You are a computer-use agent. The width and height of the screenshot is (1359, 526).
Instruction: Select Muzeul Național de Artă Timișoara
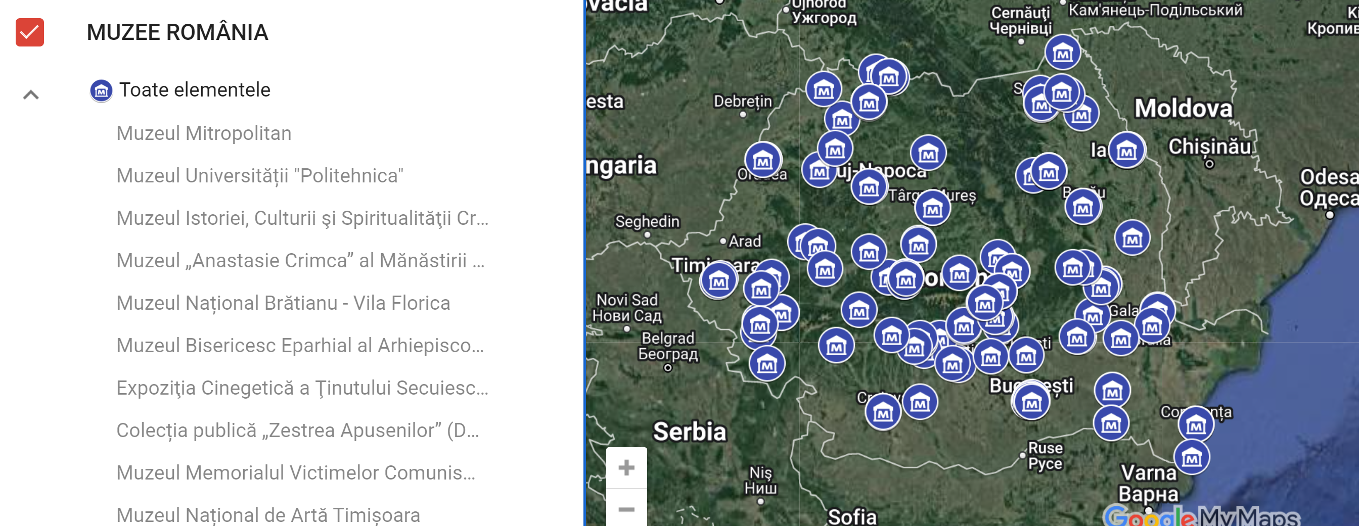coord(268,514)
